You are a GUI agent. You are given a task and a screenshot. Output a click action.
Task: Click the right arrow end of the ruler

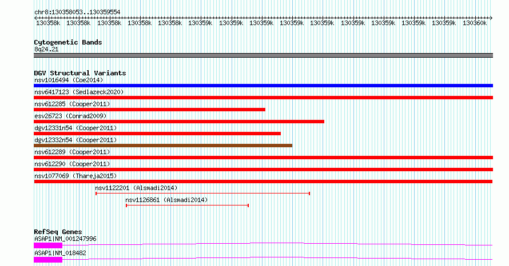pyautogui.click(x=491, y=18)
